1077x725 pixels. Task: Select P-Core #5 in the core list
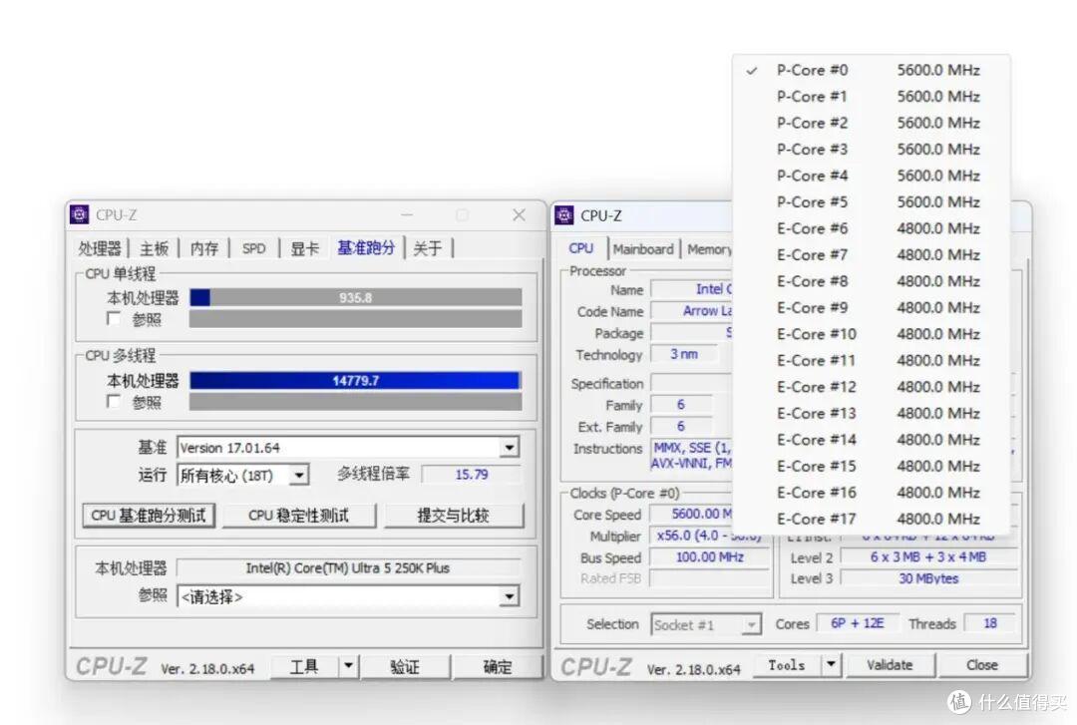[871, 202]
